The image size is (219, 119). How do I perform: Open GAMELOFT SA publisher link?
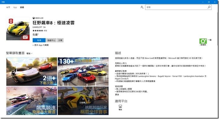[39, 27]
